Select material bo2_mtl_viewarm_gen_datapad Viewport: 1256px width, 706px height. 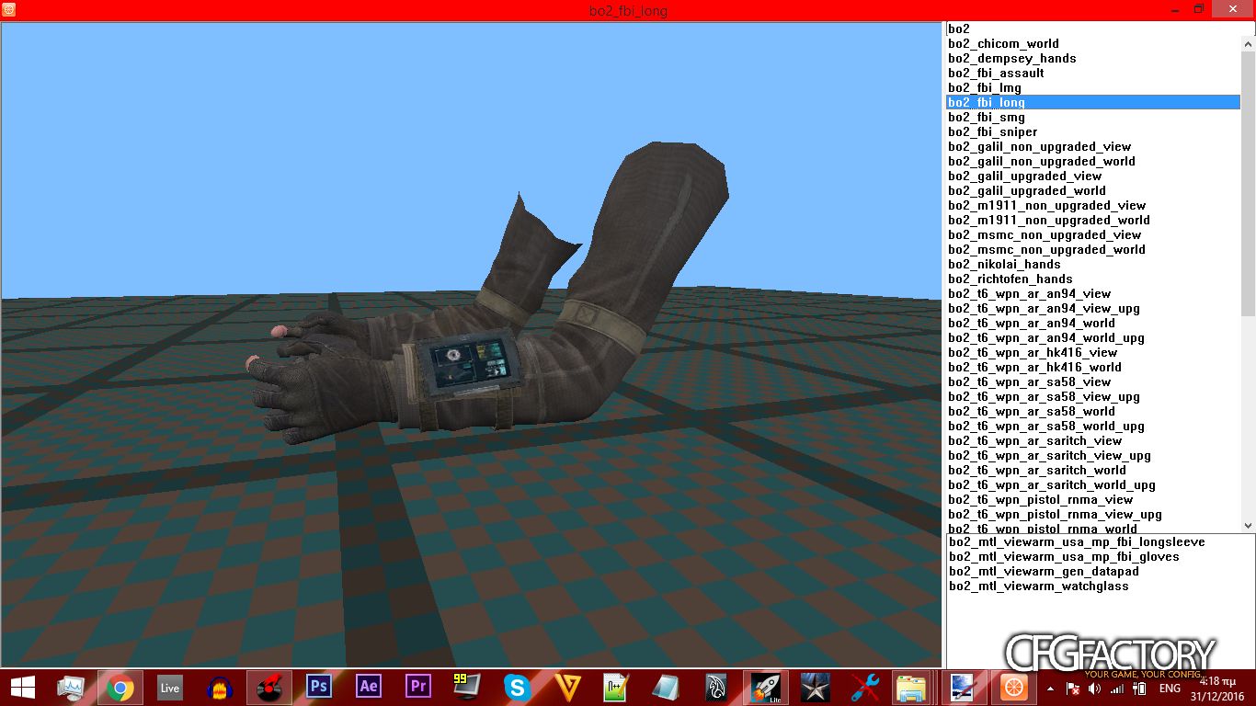coord(1101,572)
